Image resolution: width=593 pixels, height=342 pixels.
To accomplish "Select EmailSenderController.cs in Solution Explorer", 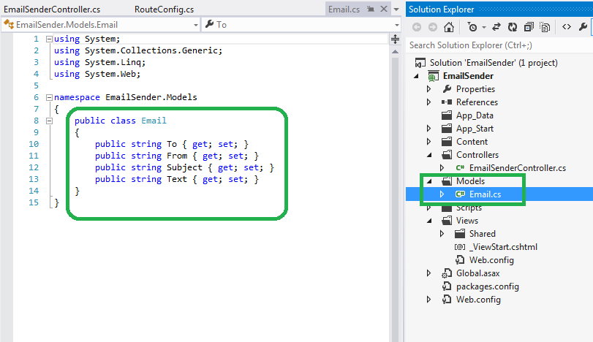I will [x=518, y=168].
